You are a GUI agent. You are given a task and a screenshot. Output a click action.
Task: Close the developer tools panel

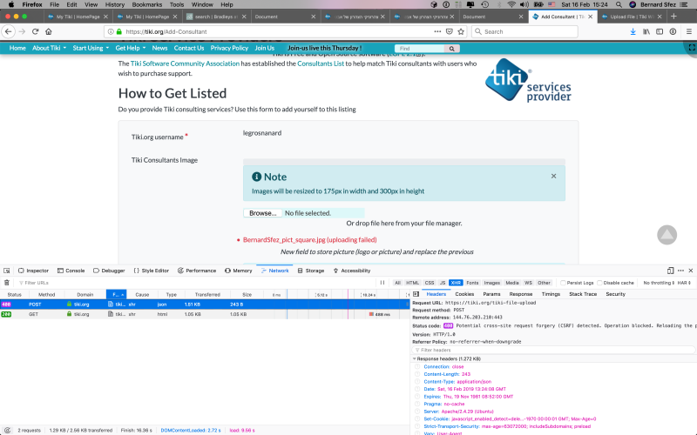click(691, 271)
